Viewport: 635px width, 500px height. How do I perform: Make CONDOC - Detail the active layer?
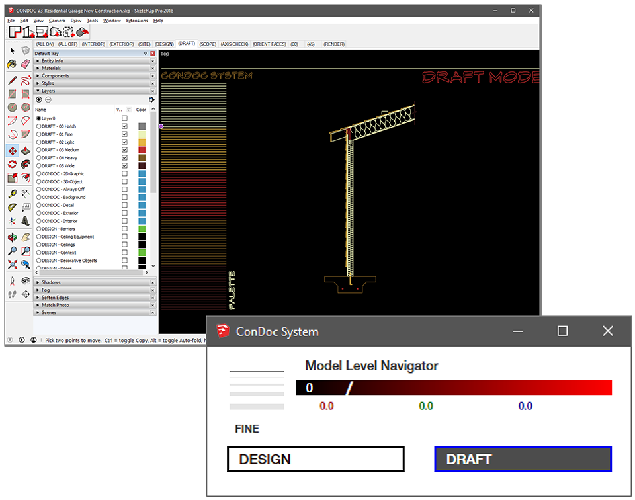[x=39, y=205]
